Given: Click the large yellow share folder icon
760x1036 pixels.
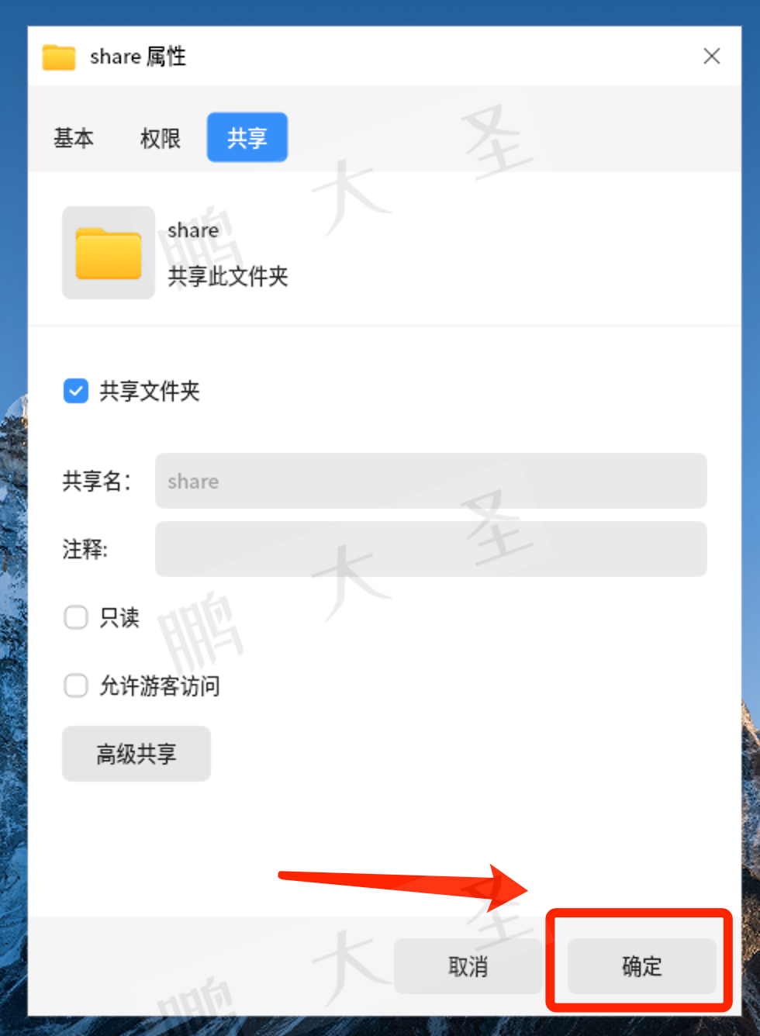Looking at the screenshot, I should point(109,253).
